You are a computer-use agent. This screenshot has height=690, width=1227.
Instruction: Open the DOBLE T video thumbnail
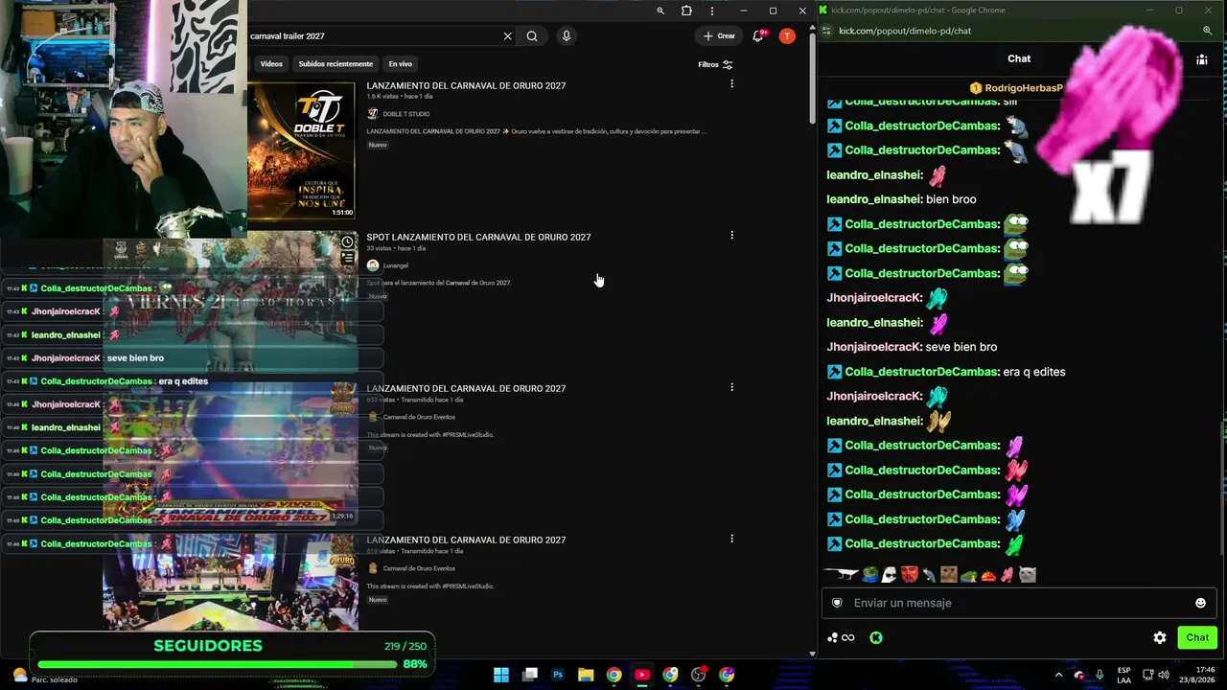click(x=301, y=149)
